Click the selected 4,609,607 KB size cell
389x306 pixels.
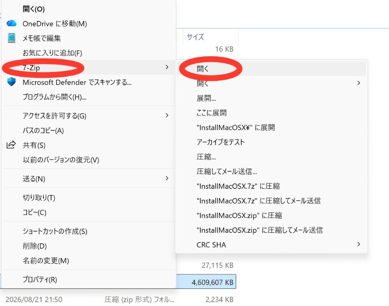click(212, 282)
